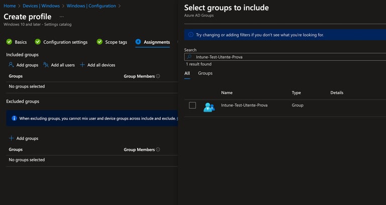
Task: Check the Intune-Test-Utente-Prova checkbox
Action: click(192, 106)
